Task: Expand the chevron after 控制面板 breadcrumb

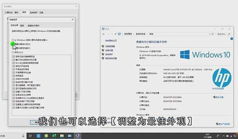Action: [x=134, y=34]
